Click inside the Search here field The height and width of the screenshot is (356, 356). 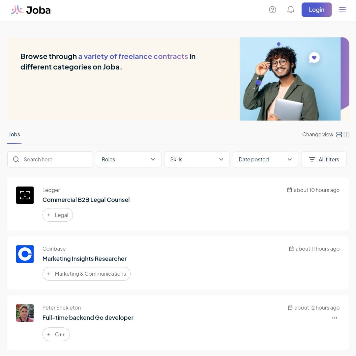pyautogui.click(x=50, y=159)
